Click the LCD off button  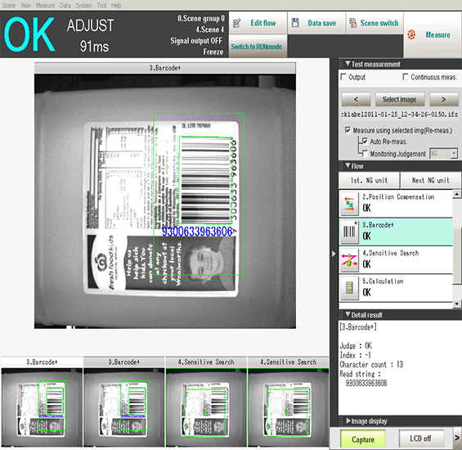(x=421, y=439)
